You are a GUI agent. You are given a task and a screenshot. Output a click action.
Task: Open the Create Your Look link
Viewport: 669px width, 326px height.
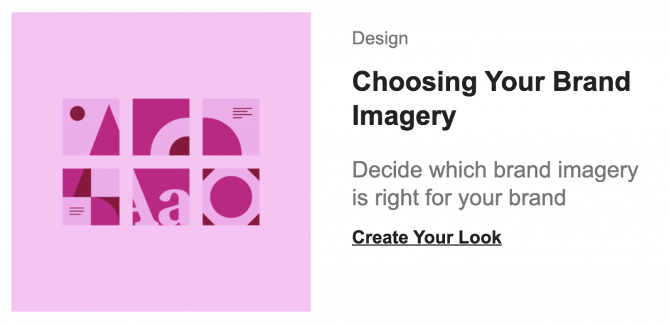pos(427,238)
